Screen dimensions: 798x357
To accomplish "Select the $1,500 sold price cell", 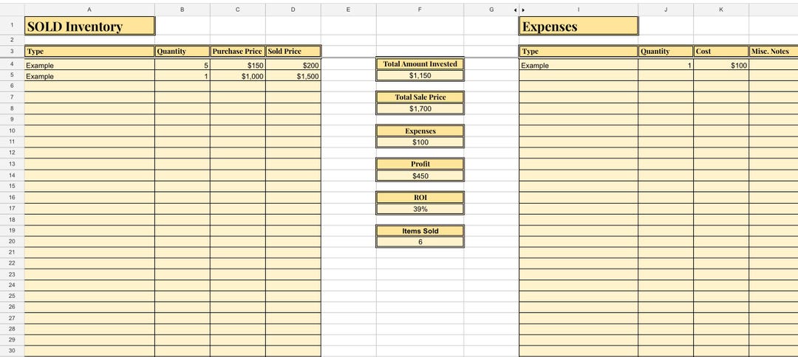I will click(x=293, y=76).
